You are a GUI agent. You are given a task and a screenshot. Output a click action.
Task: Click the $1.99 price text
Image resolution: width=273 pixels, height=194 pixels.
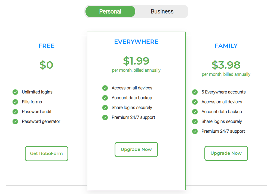[136, 61]
